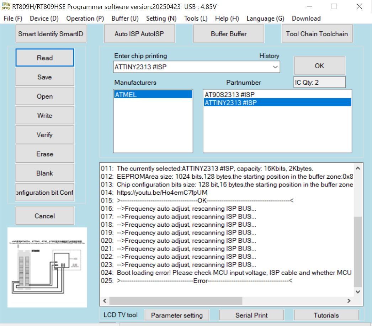Select ATTINY2313 #ISP in Partnumber list
Image resolution: width=372 pixels, height=326 pixels.
click(277, 102)
